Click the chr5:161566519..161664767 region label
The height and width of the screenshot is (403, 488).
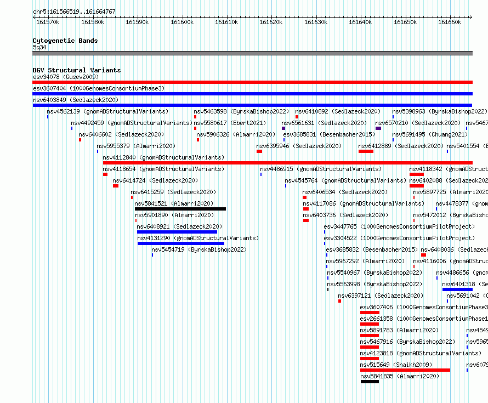74,12
